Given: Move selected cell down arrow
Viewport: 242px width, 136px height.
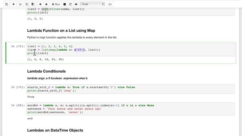Looking at the screenshot, I should click(46, 4).
